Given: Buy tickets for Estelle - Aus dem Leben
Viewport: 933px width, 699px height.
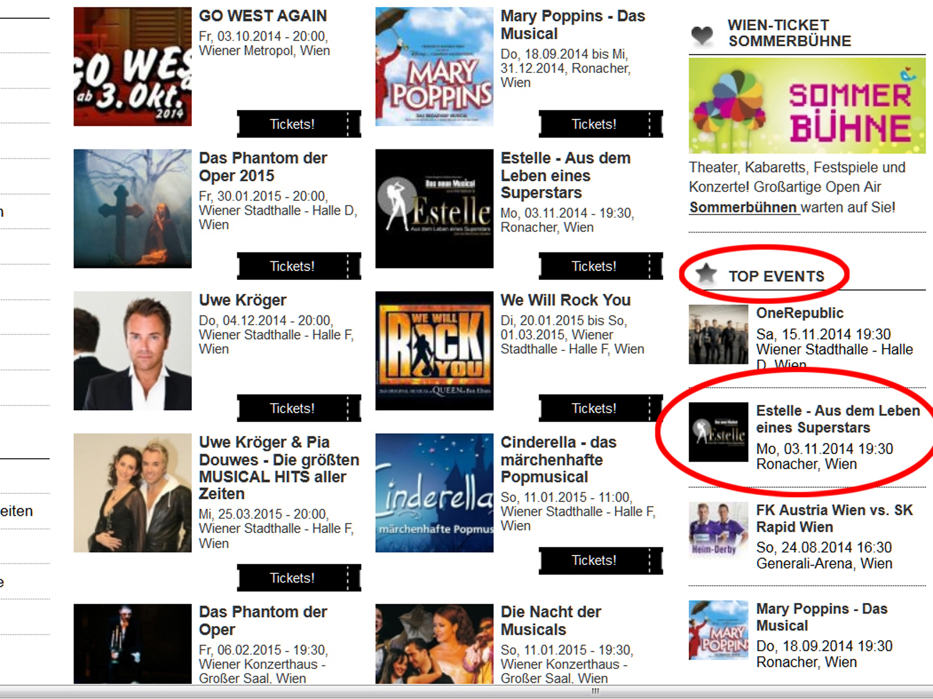Looking at the screenshot, I should coord(601,266).
